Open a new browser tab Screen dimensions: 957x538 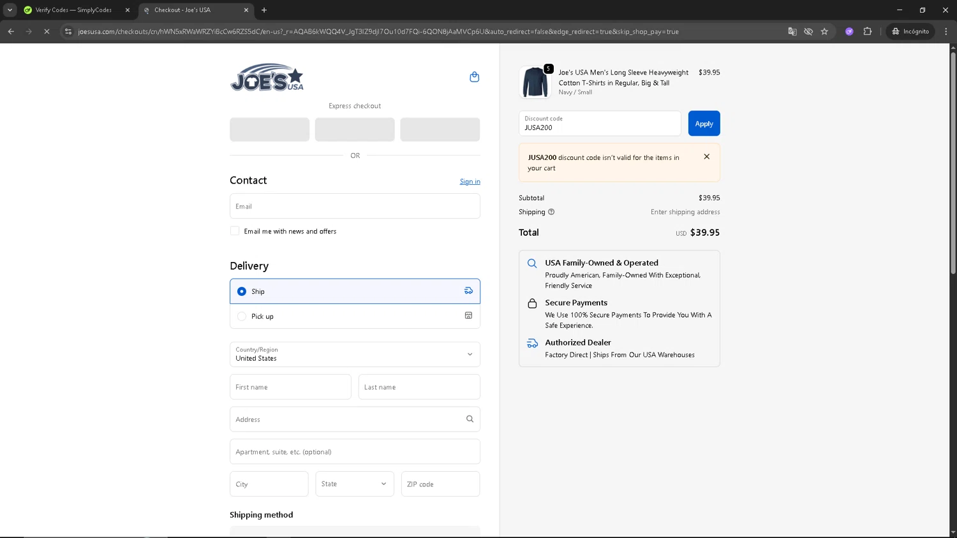point(264,10)
